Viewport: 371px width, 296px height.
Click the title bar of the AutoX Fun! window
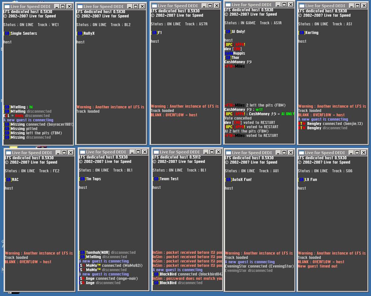260,153
